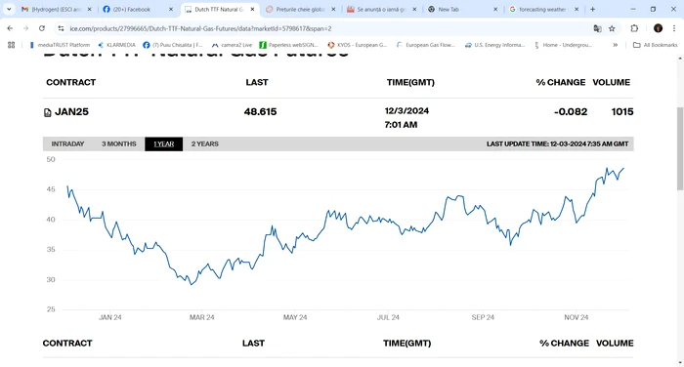Image resolution: width=684 pixels, height=367 pixels.
Task: Open the Extensions puzzle icon
Action: [634, 28]
